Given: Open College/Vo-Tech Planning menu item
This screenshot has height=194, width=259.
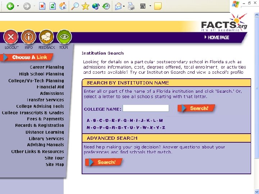Looking at the screenshot, I should (x=36, y=81).
